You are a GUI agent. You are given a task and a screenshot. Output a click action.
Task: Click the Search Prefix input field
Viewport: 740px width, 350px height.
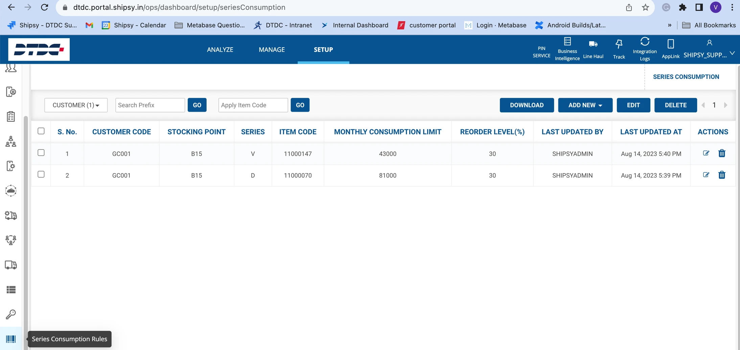[x=150, y=105]
